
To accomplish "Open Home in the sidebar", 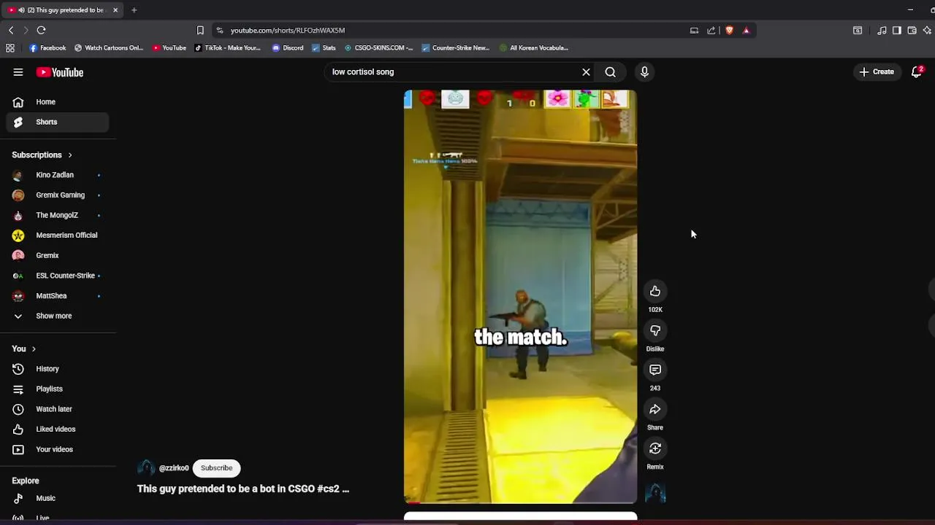I will [58, 102].
